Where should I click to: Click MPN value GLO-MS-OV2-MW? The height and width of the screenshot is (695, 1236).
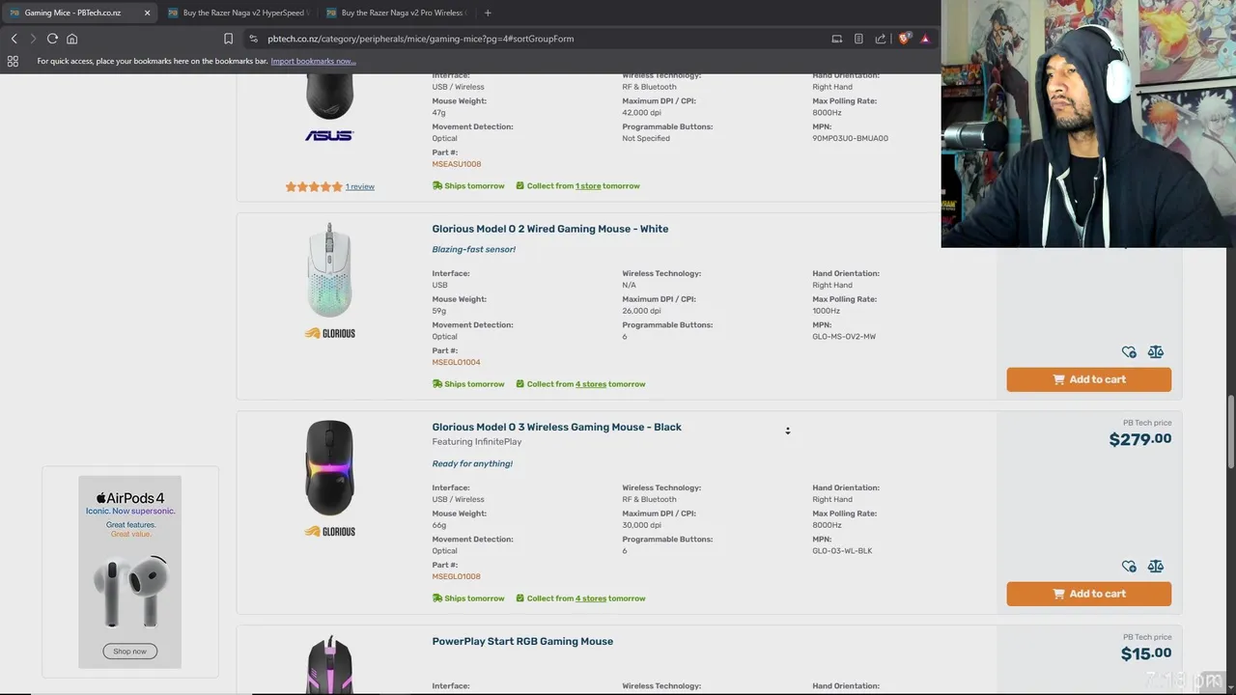[x=844, y=337]
